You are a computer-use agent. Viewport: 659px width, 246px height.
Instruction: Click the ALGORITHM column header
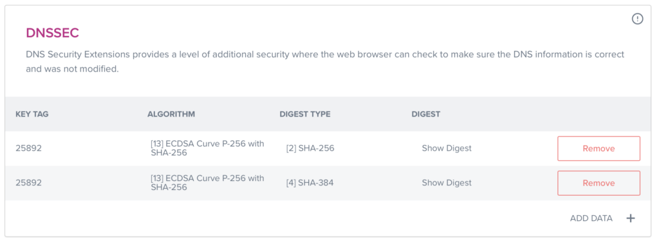[171, 114]
